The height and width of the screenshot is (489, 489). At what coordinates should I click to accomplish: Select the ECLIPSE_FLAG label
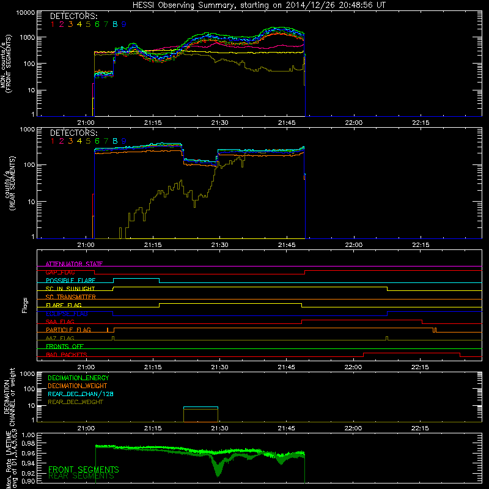click(67, 314)
